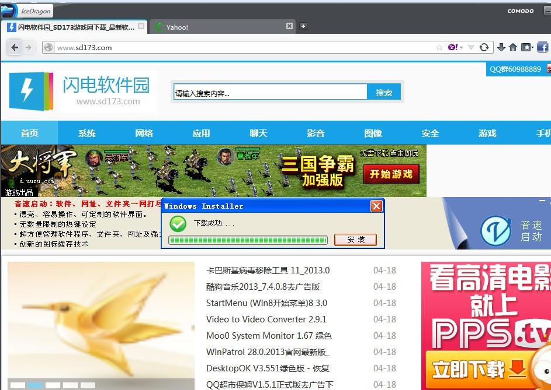This screenshot has width=551, height=390.
Task: Open the 首页 navigation item
Action: (x=30, y=133)
